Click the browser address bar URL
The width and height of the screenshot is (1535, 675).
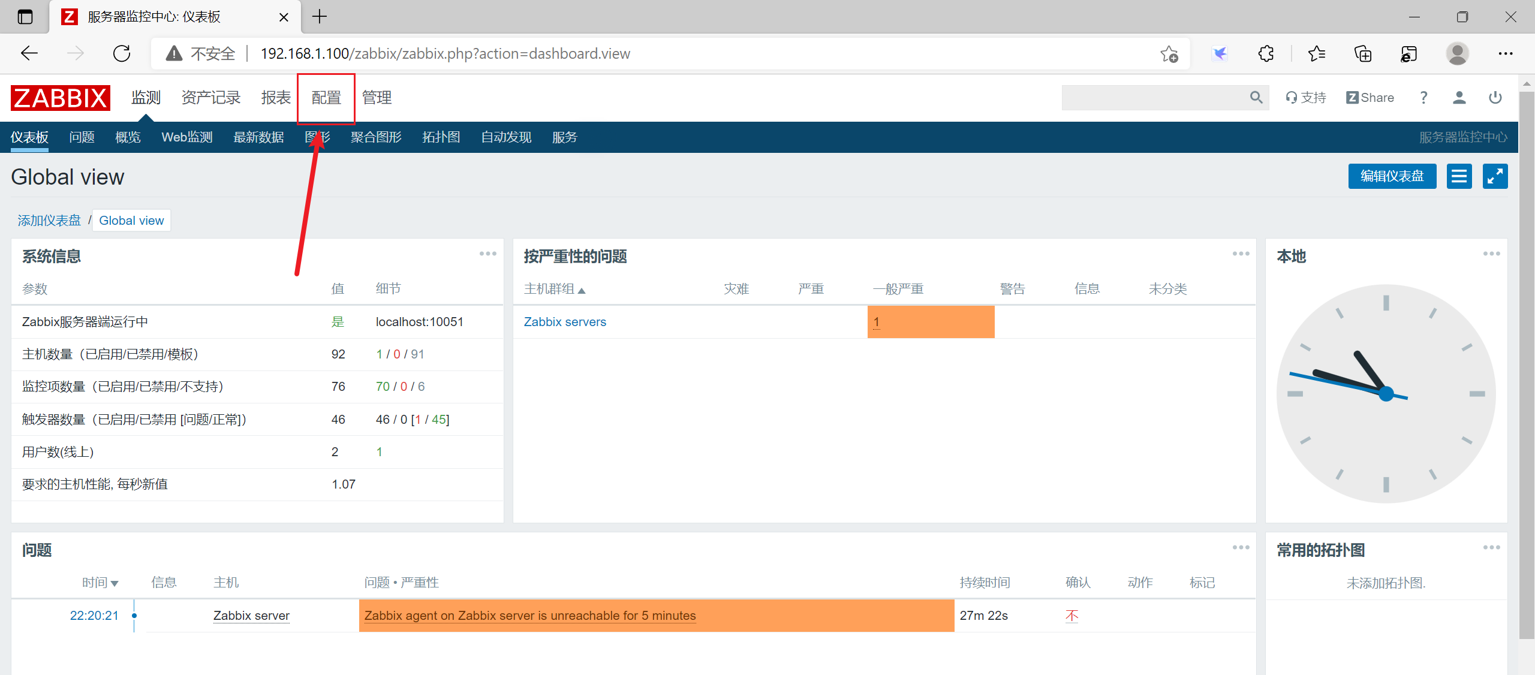(446, 53)
